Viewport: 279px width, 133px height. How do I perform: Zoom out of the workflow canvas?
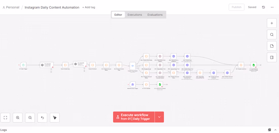click(30, 118)
